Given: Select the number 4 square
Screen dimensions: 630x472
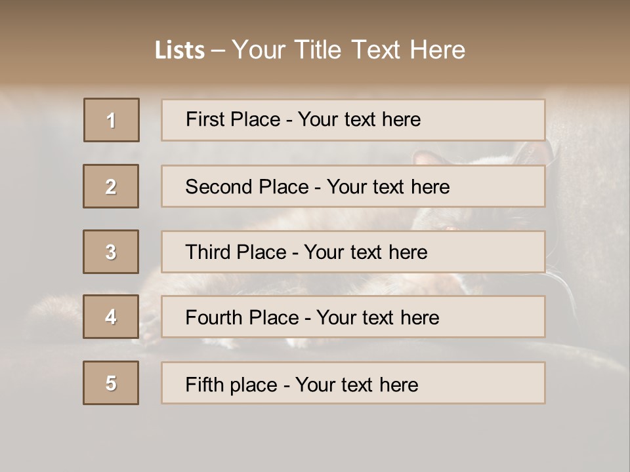Looking at the screenshot, I should click(x=111, y=317).
